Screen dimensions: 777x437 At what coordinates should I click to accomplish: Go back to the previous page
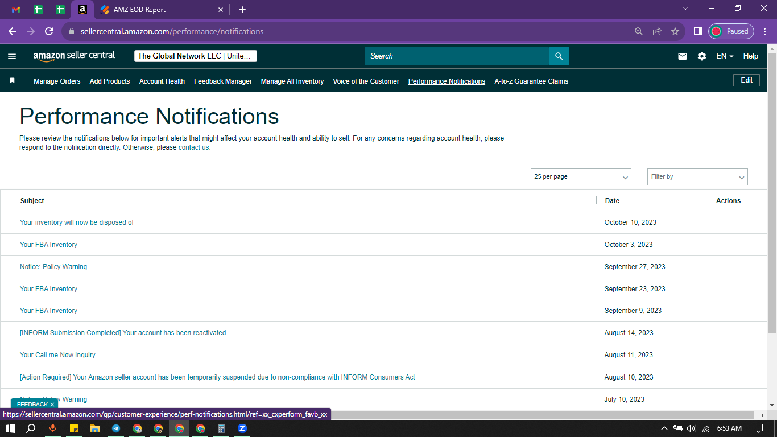point(13,31)
